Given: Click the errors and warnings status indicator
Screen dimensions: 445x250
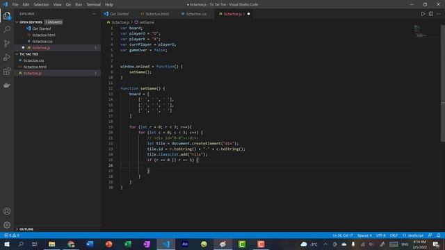Looking at the screenshot, I should pyautogui.click(x=12, y=235).
